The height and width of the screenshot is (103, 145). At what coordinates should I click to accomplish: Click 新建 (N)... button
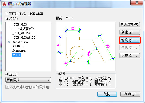coord(130,32)
